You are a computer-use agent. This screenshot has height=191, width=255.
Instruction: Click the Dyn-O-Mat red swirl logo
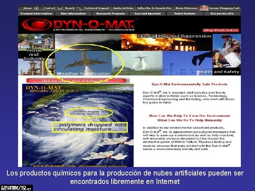coord(37,24)
